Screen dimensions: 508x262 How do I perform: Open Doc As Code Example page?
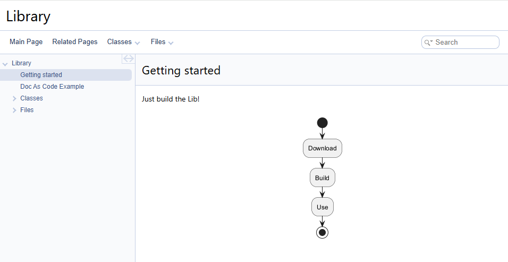52,87
